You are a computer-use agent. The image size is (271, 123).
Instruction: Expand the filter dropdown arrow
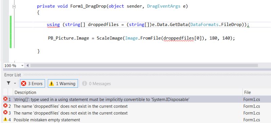15,84
